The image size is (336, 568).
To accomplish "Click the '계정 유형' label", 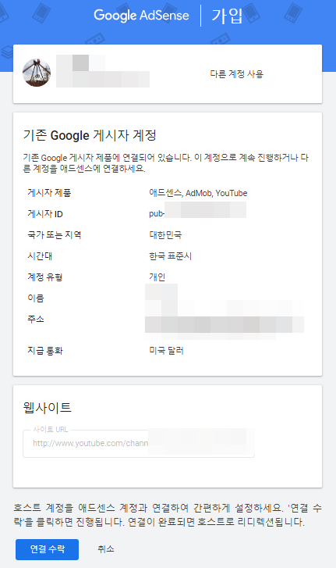I will (x=45, y=277).
